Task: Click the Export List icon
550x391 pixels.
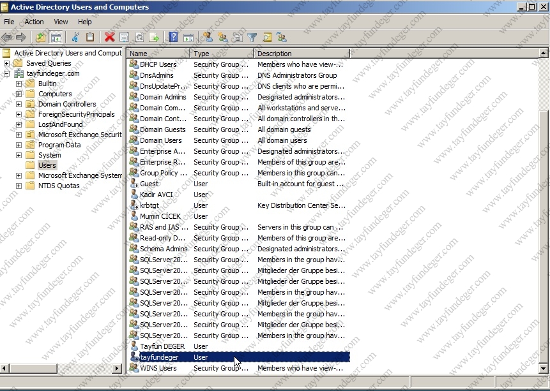Action: point(154,37)
